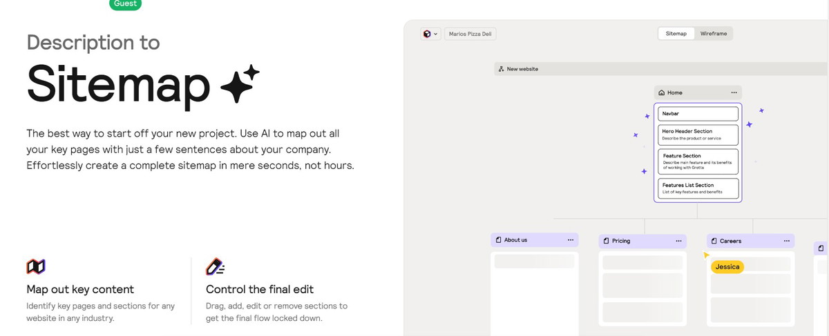Image resolution: width=829 pixels, height=336 pixels.
Task: Click the Careers page icon
Action: click(714, 241)
